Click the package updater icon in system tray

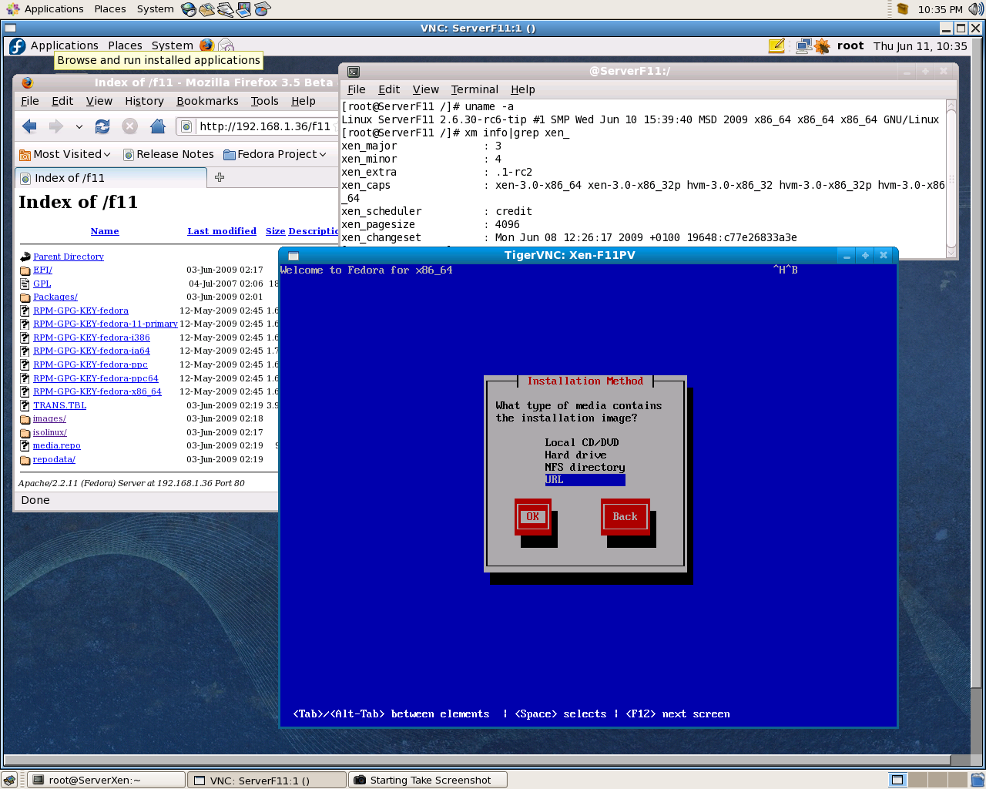(903, 9)
